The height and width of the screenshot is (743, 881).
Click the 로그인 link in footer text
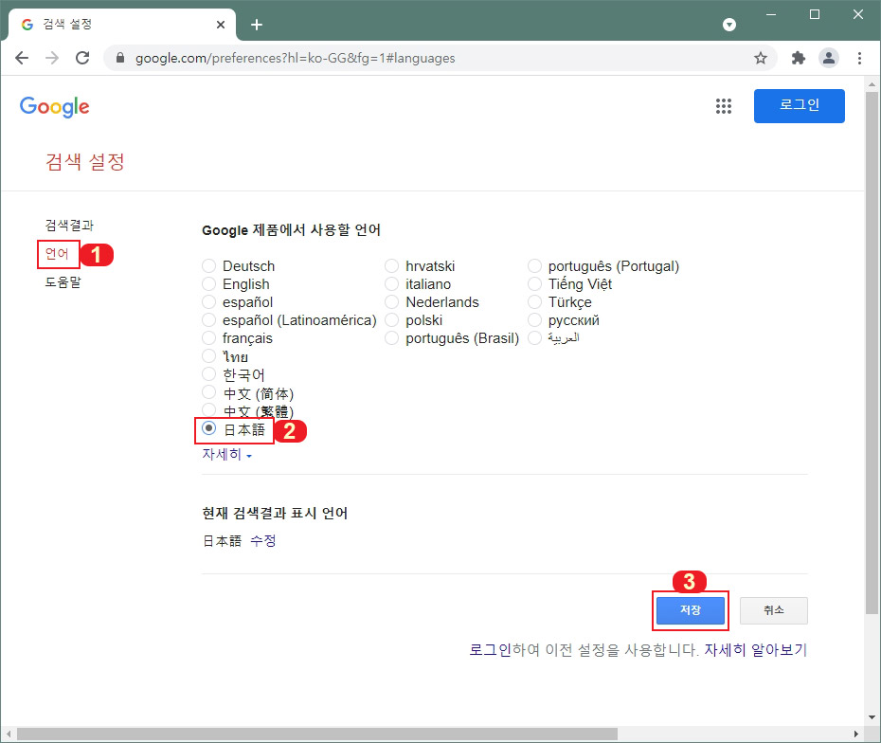(490, 650)
